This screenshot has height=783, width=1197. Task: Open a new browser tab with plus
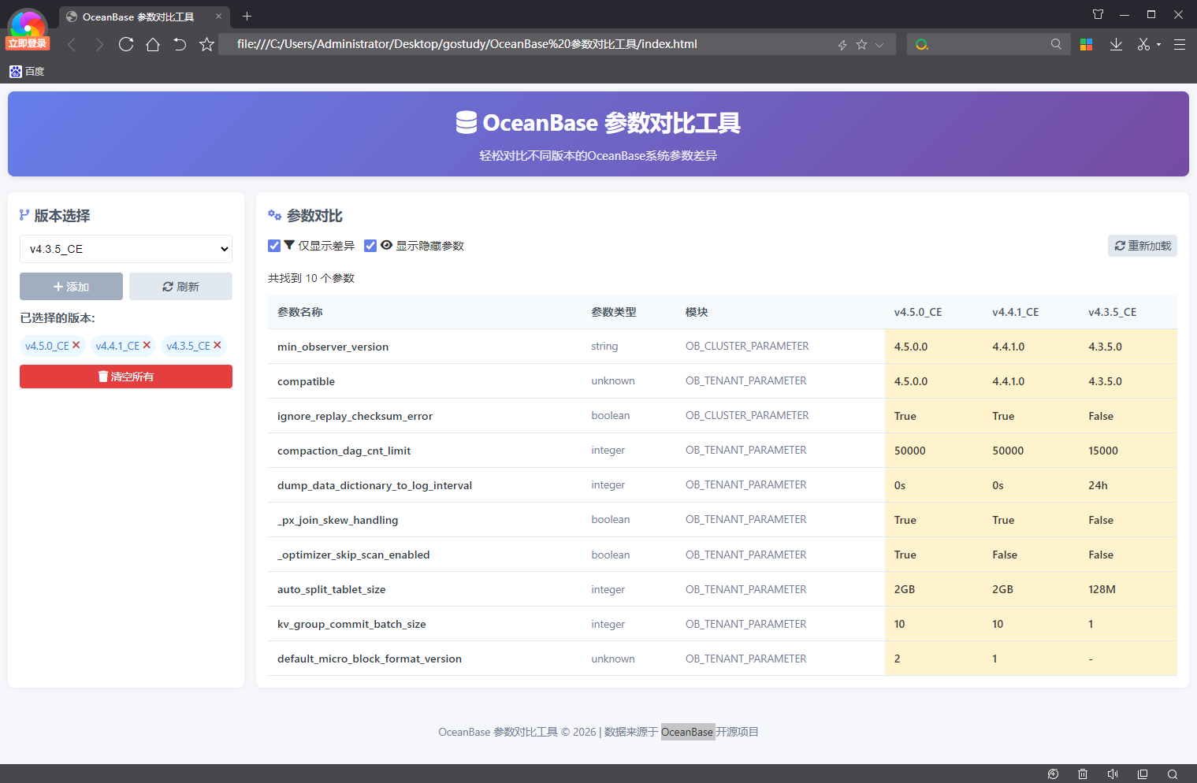247,16
